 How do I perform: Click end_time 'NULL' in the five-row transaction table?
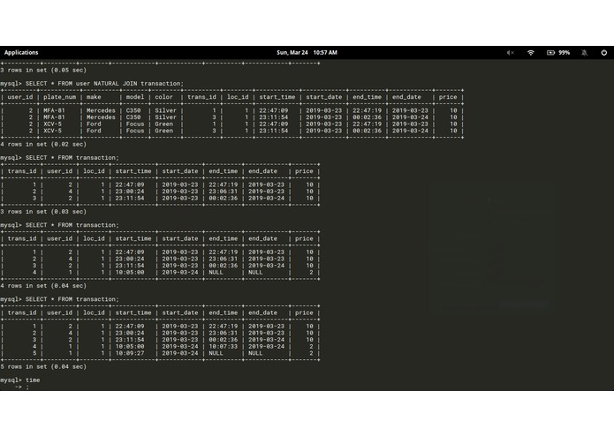coord(216,353)
